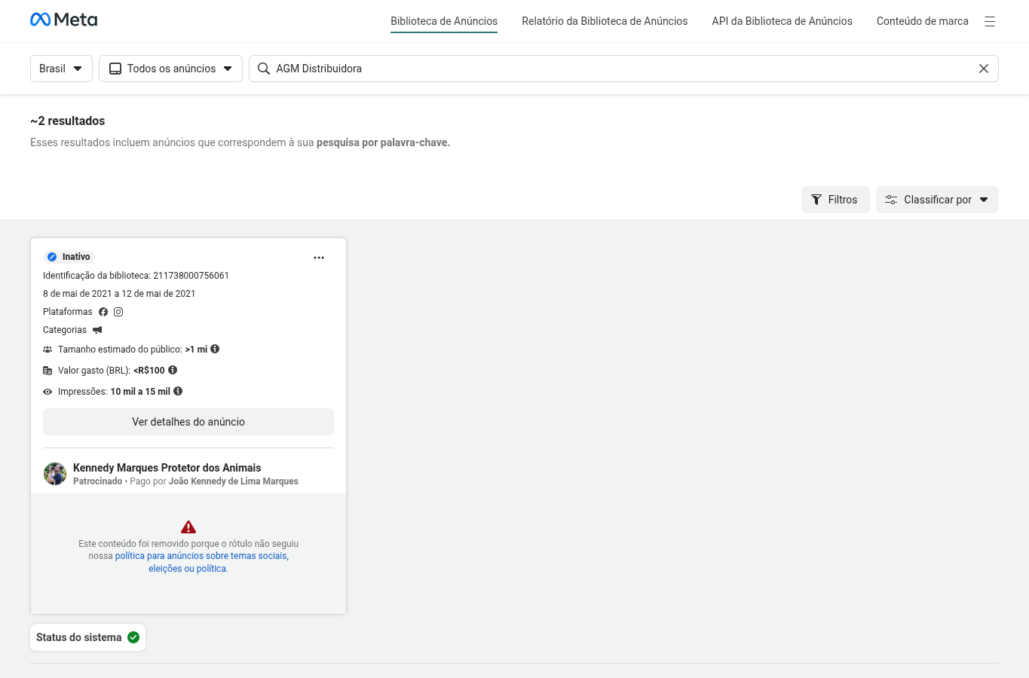Viewport: 1029px width, 678px height.
Task: Select the library ID 211738000756061 text
Action: 191,276
